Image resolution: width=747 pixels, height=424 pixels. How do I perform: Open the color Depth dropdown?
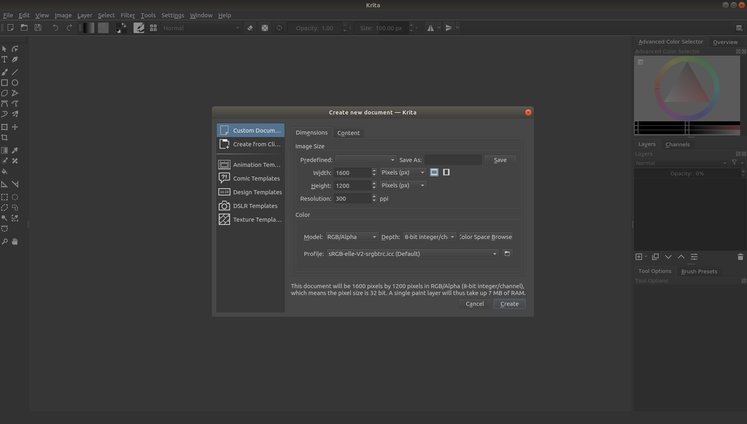[x=430, y=237]
